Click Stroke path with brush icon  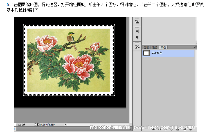coord(159,129)
